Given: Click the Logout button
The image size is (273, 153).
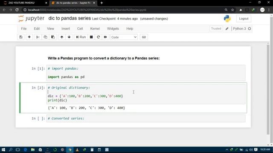Looking at the screenshot, I should (x=244, y=19).
